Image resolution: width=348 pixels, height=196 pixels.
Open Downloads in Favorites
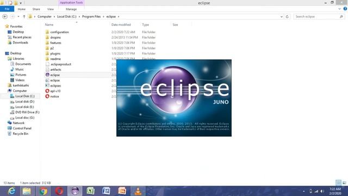click(x=20, y=42)
